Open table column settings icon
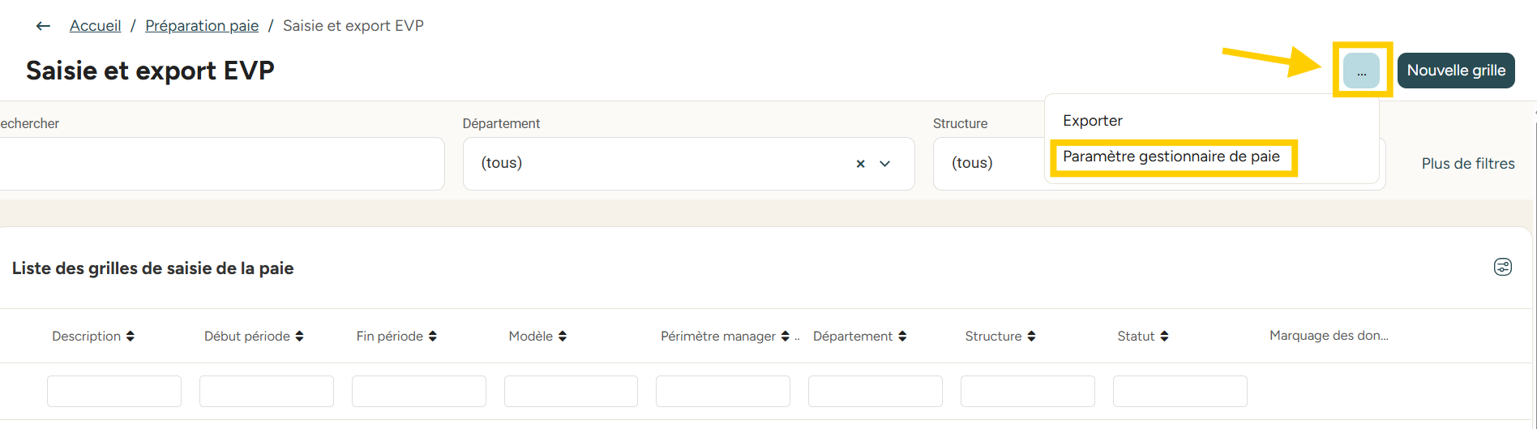The image size is (1537, 429). click(1503, 267)
